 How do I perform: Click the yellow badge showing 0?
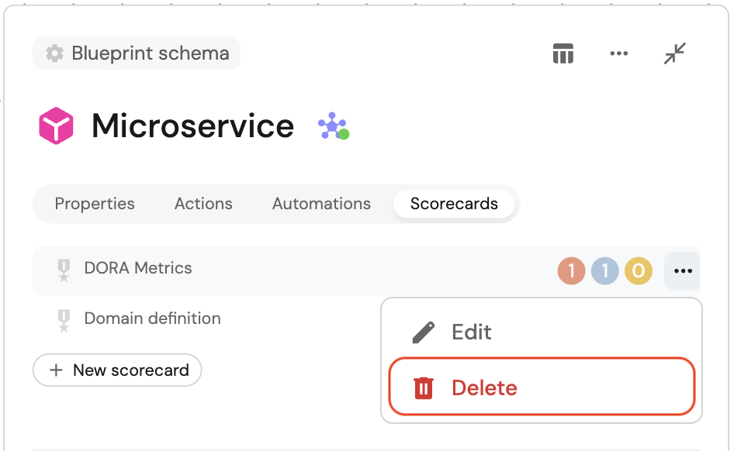pyautogui.click(x=639, y=271)
